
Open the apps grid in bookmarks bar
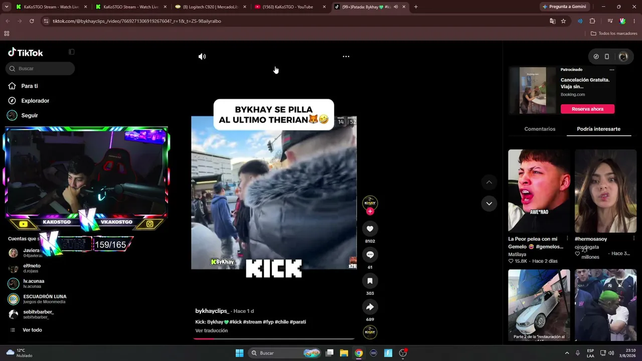[x=7, y=34]
